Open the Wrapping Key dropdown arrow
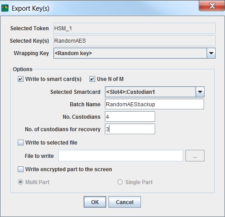This screenshot has width=225, height=217. click(x=211, y=53)
